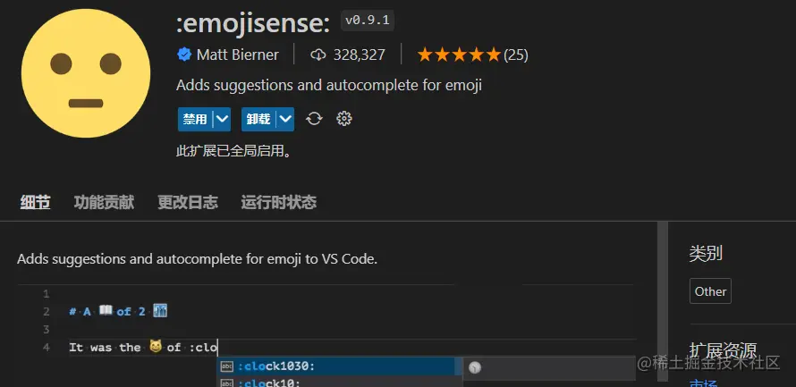Screen dimensions: 796x387
Task: Expand the 卸载 dropdown arrow
Action: pyautogui.click(x=286, y=119)
